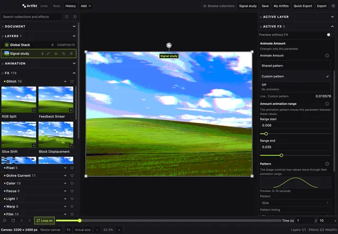Click the Range start slider
The image size is (338, 234).
pos(295,134)
